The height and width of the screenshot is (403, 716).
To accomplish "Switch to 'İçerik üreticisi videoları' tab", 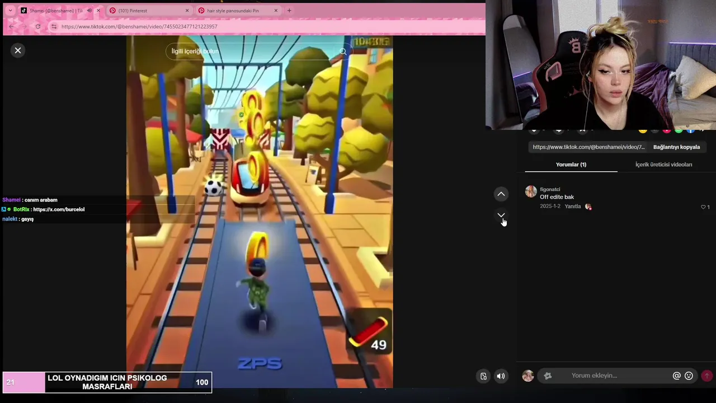I will (x=663, y=165).
